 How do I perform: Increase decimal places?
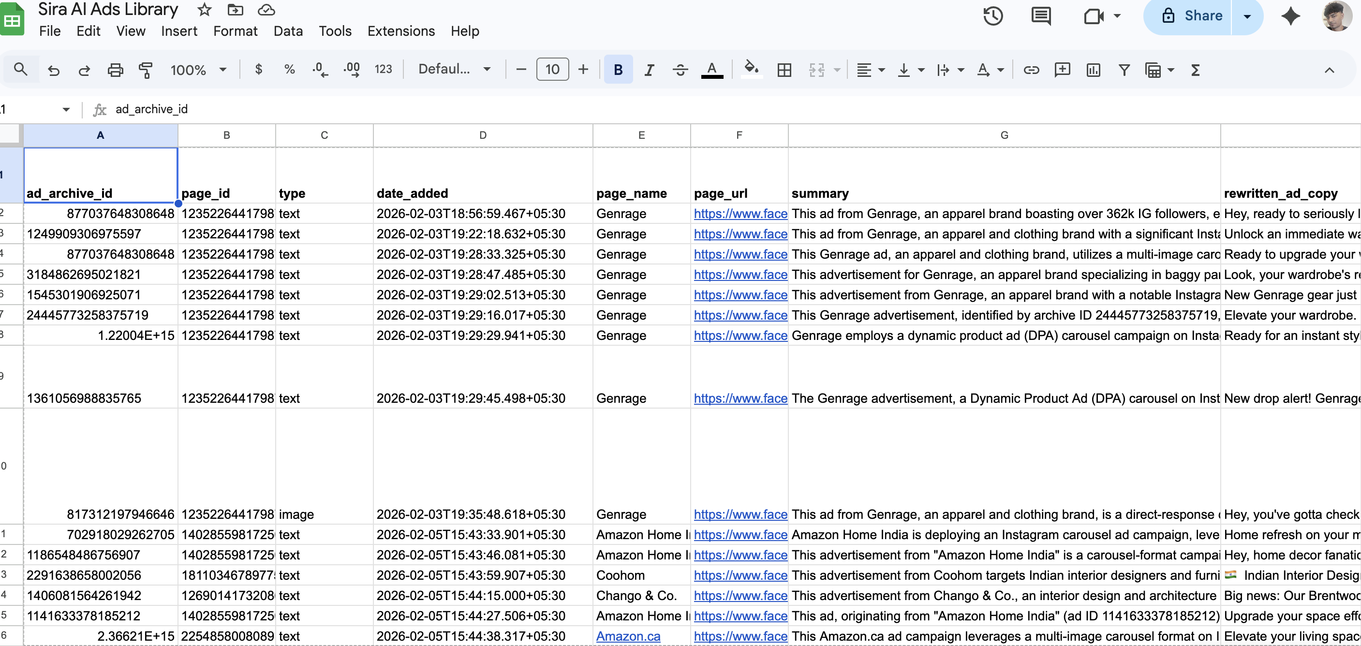pos(351,69)
